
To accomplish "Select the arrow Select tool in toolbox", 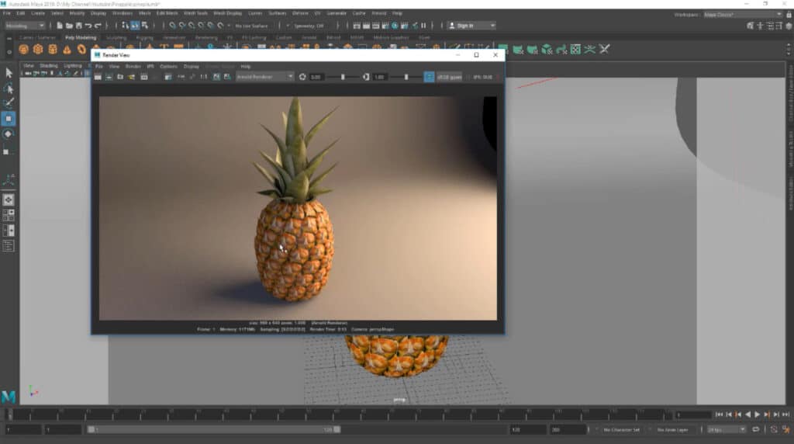I will (x=9, y=73).
